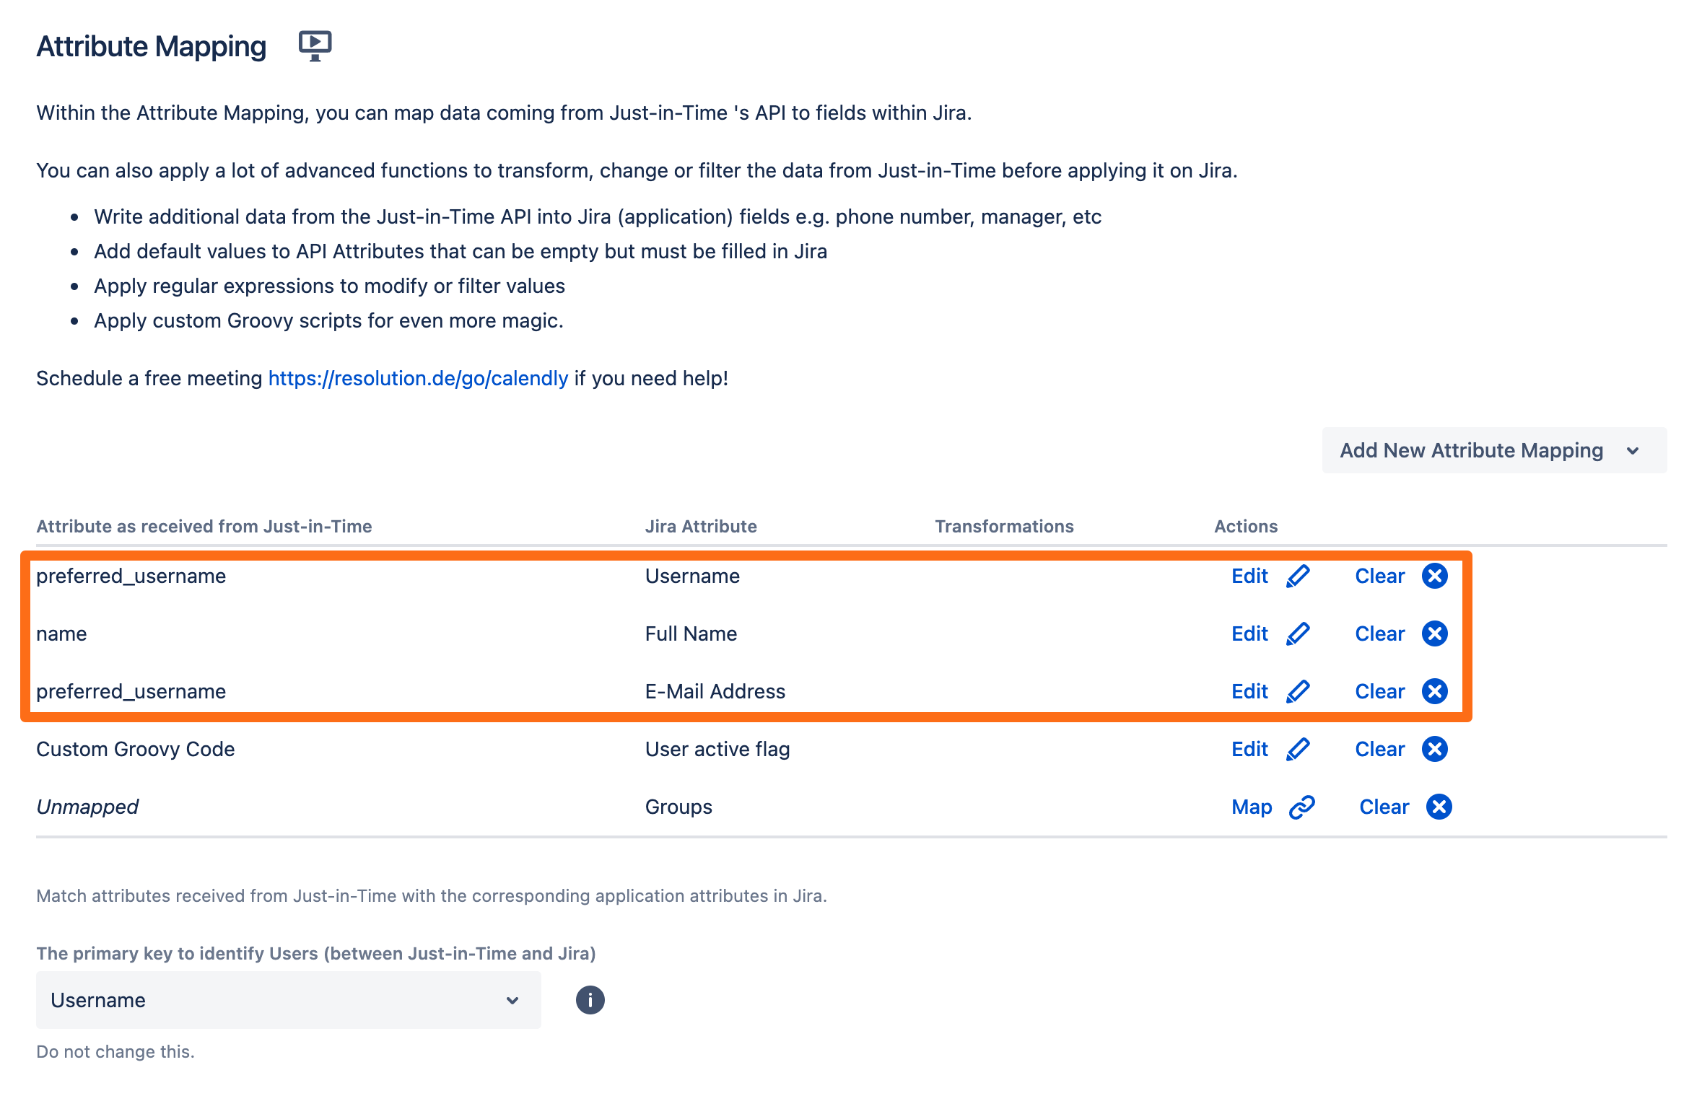
Task: Click Map link for Groups attribute
Action: [x=1251, y=807]
